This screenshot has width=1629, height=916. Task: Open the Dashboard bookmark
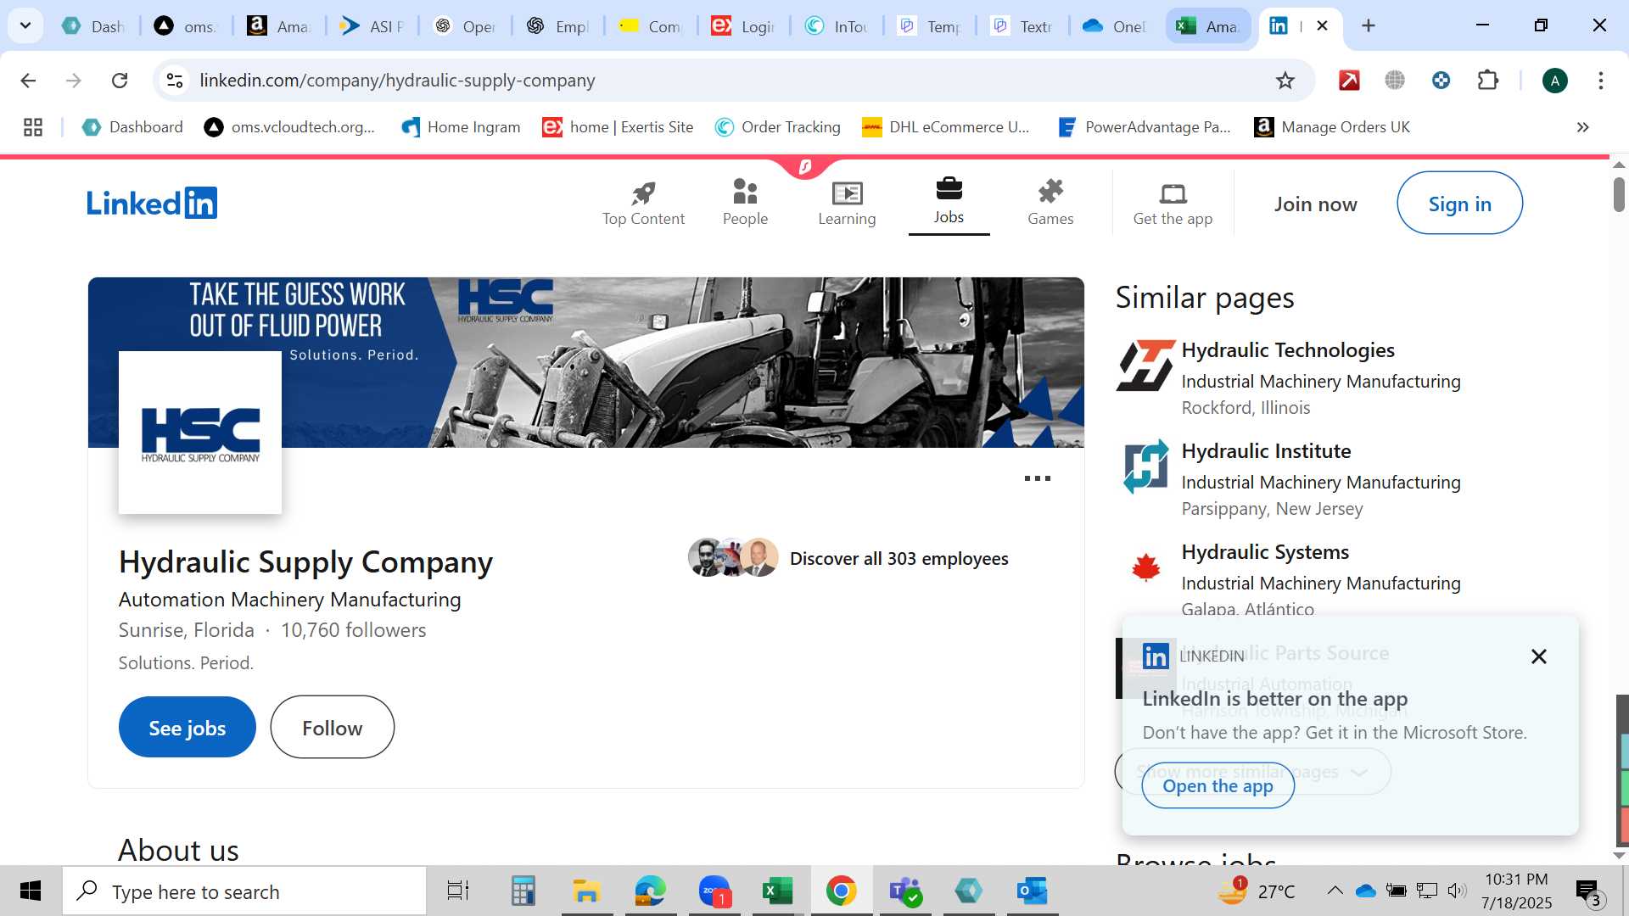132,127
